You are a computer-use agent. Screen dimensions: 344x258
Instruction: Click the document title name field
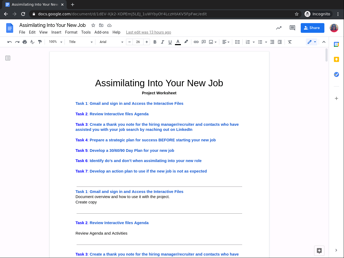pyautogui.click(x=53, y=25)
